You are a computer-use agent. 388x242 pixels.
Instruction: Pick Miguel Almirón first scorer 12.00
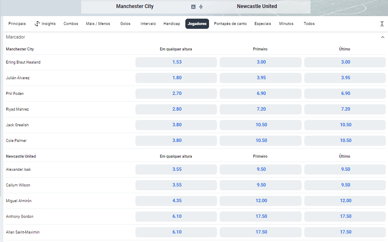tap(261, 200)
